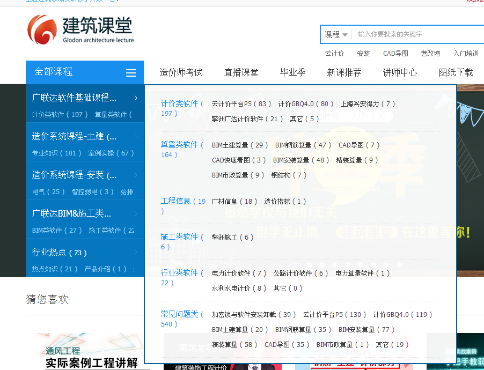The height and width of the screenshot is (370, 484).
Task: Select 计价GBQ4.0 (80) link
Action: click(x=306, y=103)
